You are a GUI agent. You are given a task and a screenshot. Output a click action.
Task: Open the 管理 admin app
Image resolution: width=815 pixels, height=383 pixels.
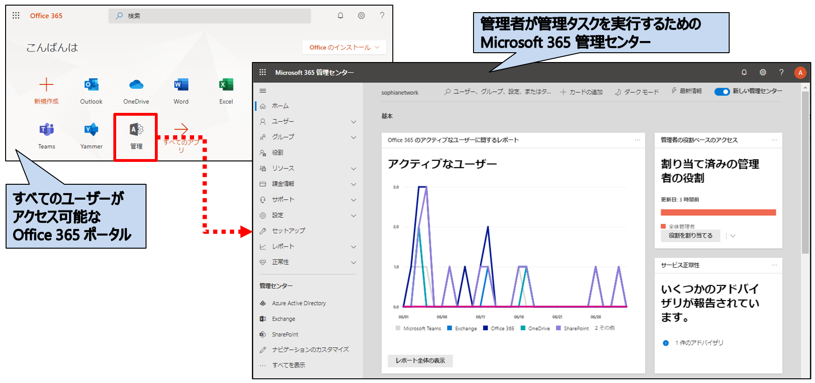tap(136, 137)
